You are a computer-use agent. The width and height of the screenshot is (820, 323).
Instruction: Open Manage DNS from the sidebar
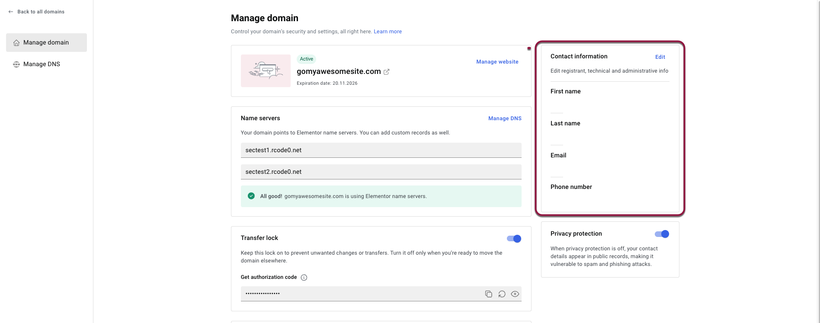pos(42,64)
